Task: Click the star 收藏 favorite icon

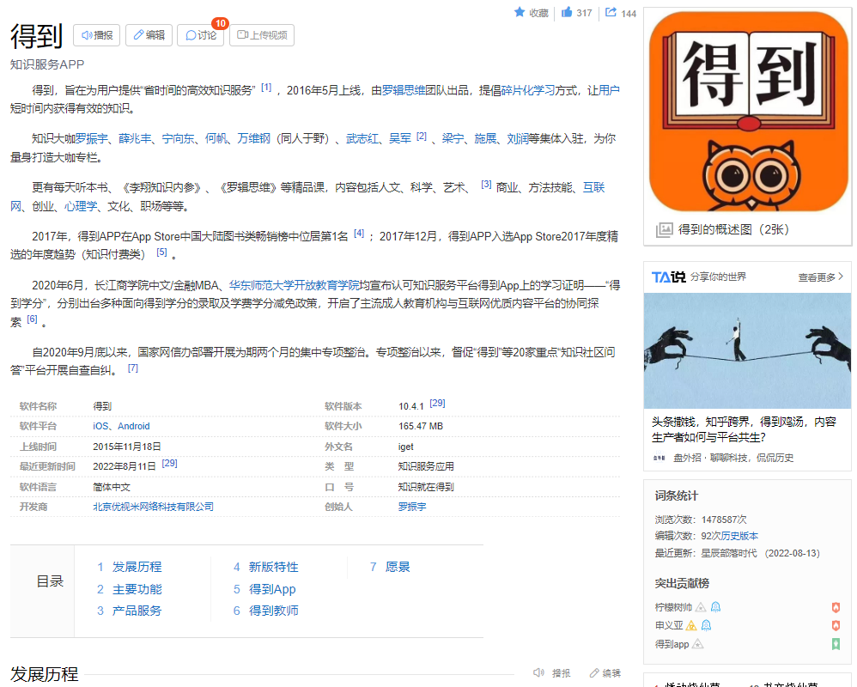Action: click(520, 13)
